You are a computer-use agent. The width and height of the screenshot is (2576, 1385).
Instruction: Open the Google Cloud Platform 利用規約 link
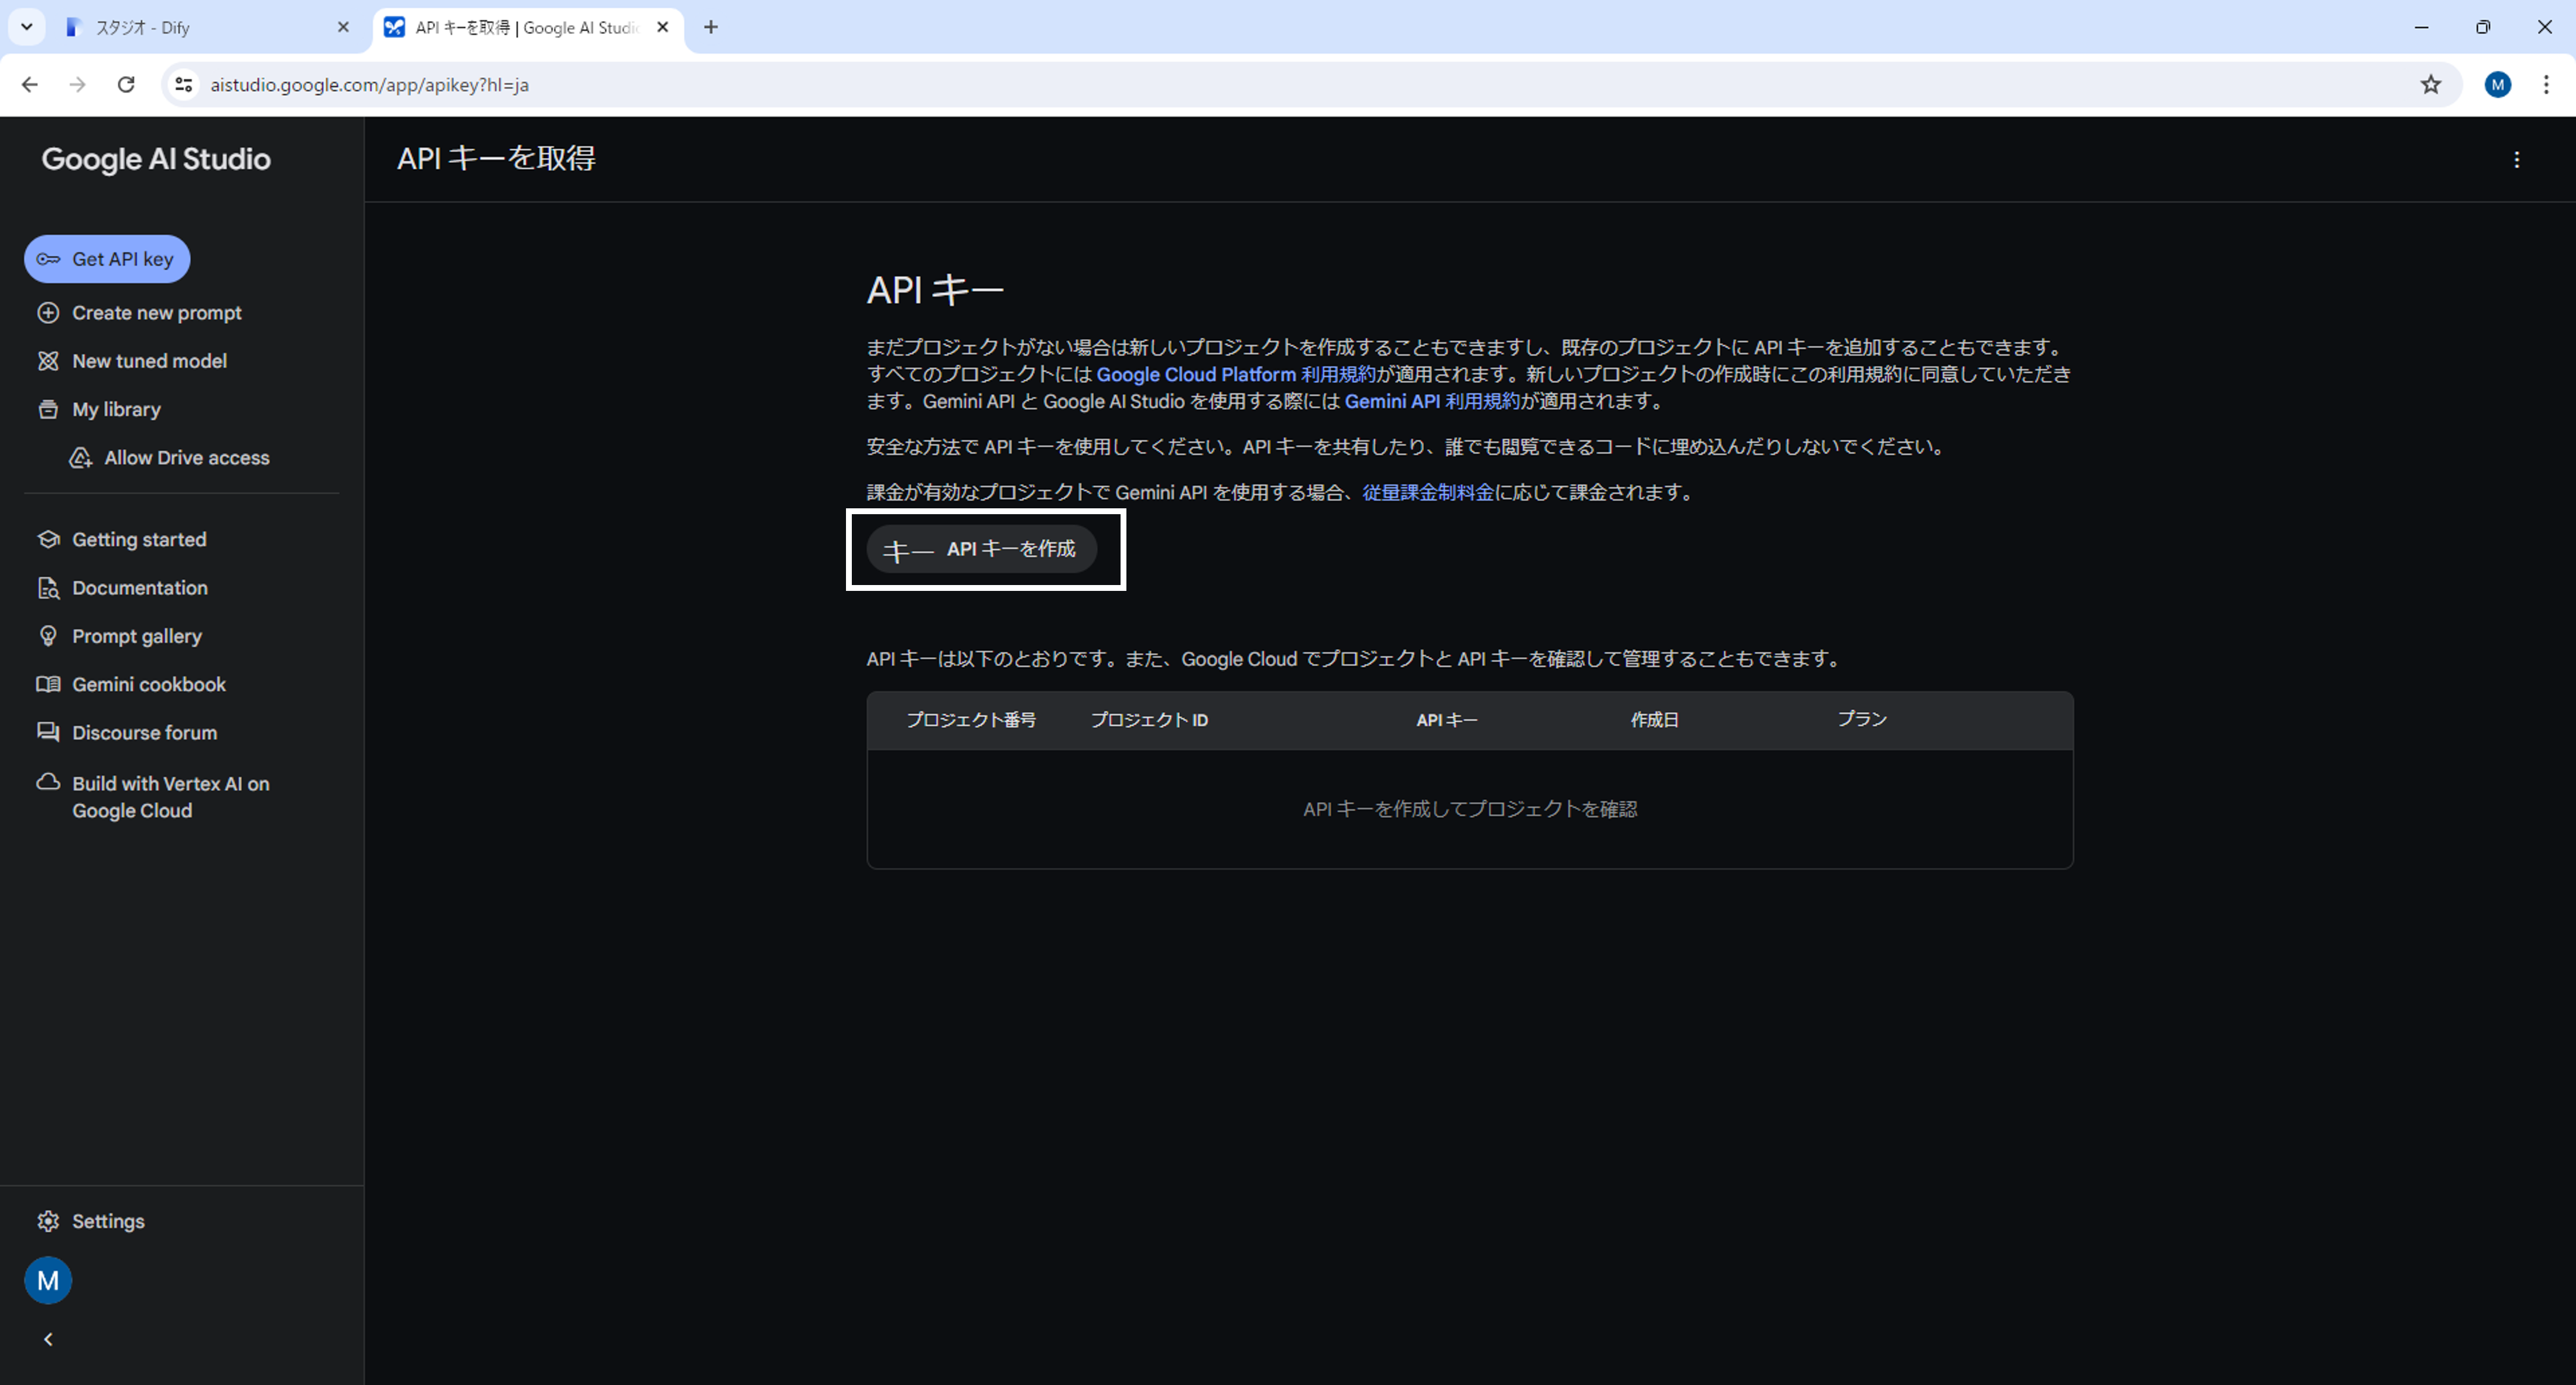point(1236,375)
